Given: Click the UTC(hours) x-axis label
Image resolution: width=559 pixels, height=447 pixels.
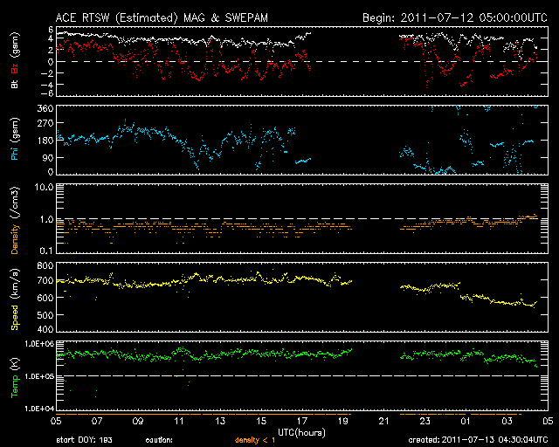Looking at the screenshot, I should tap(301, 431).
